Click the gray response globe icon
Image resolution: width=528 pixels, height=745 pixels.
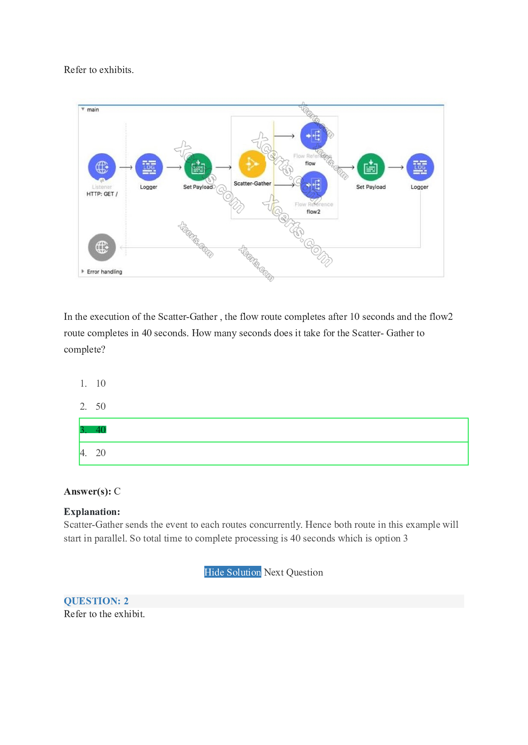click(x=102, y=247)
